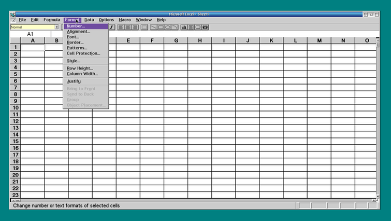
Task: Select column E header
Action: click(128, 40)
